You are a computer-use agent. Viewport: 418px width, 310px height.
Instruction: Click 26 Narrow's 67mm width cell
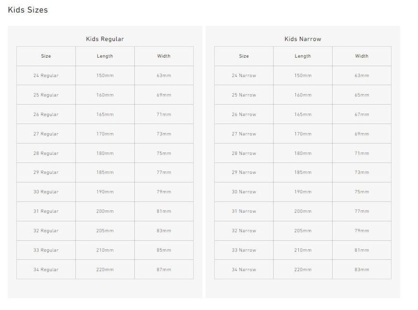(x=362, y=114)
